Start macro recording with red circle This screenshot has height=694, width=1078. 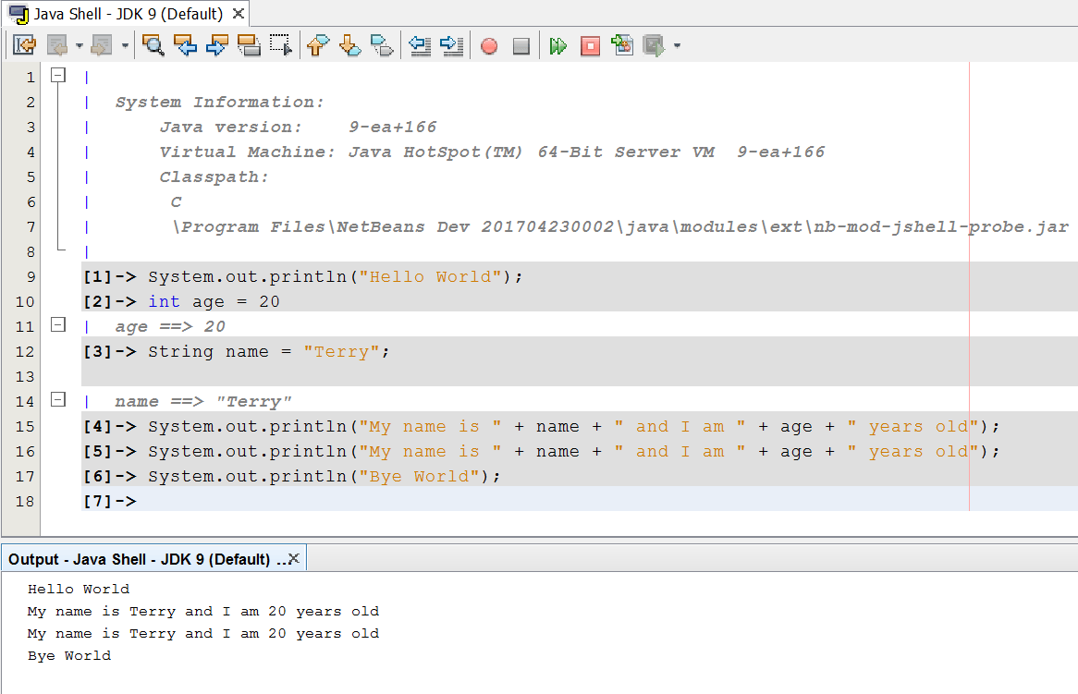point(489,46)
